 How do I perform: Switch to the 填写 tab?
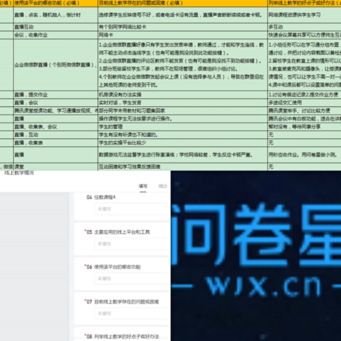click(143, 186)
